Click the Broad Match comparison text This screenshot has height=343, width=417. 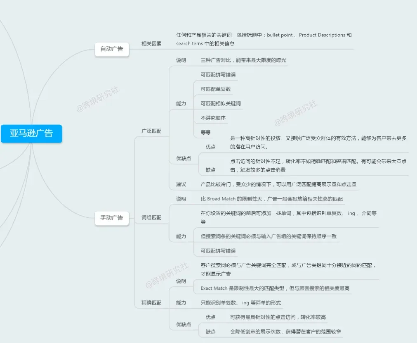point(271,199)
